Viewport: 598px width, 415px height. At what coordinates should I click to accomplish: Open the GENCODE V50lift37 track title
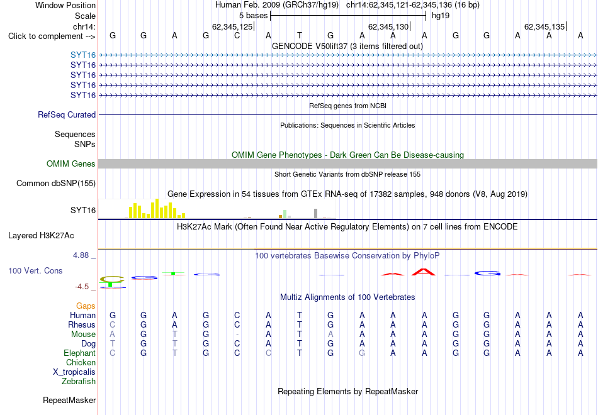click(x=347, y=46)
